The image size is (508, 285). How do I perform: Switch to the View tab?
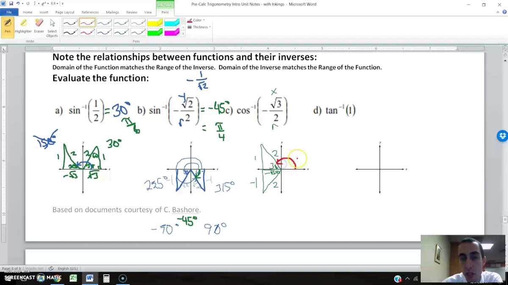click(148, 12)
